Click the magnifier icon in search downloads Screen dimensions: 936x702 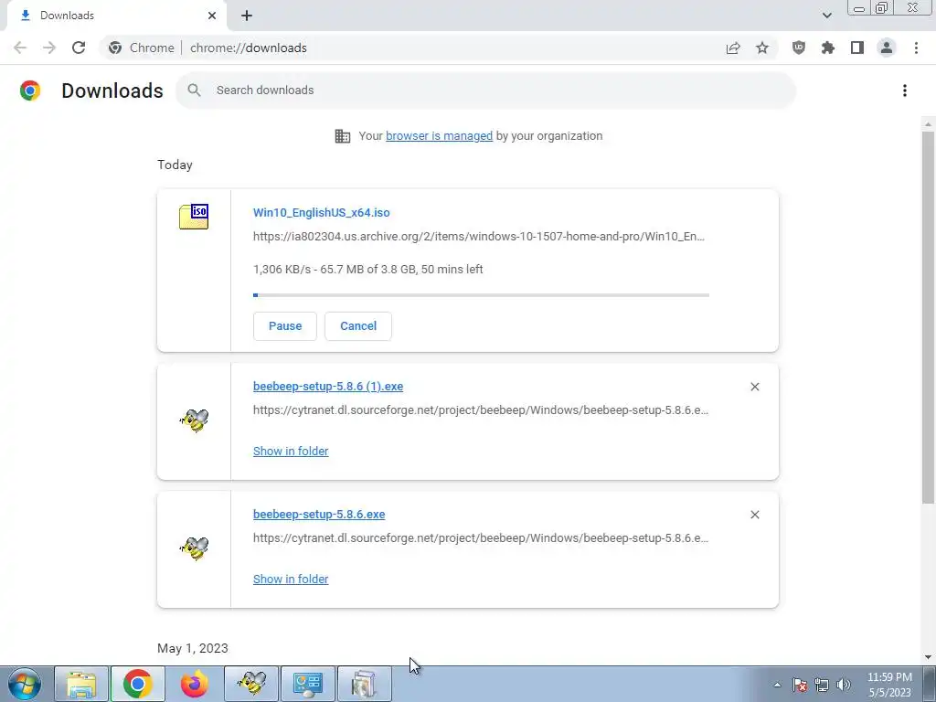[x=194, y=90]
